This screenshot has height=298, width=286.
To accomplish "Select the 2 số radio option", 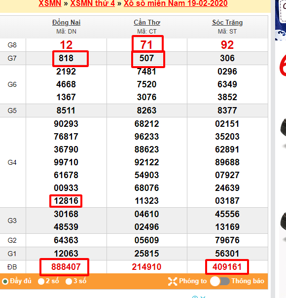I will 41,281.
